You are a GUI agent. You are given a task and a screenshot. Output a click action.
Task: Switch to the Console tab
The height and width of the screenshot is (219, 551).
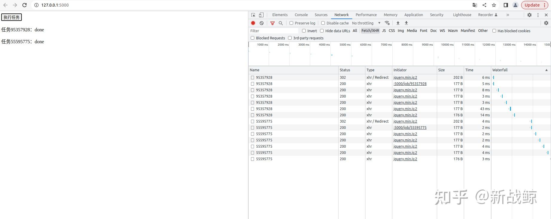click(x=301, y=15)
